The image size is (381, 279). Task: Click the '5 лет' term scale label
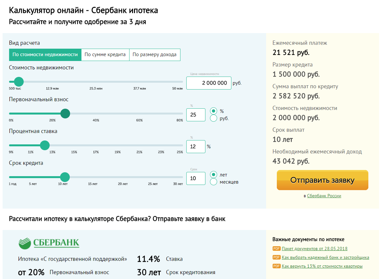coord(33,184)
